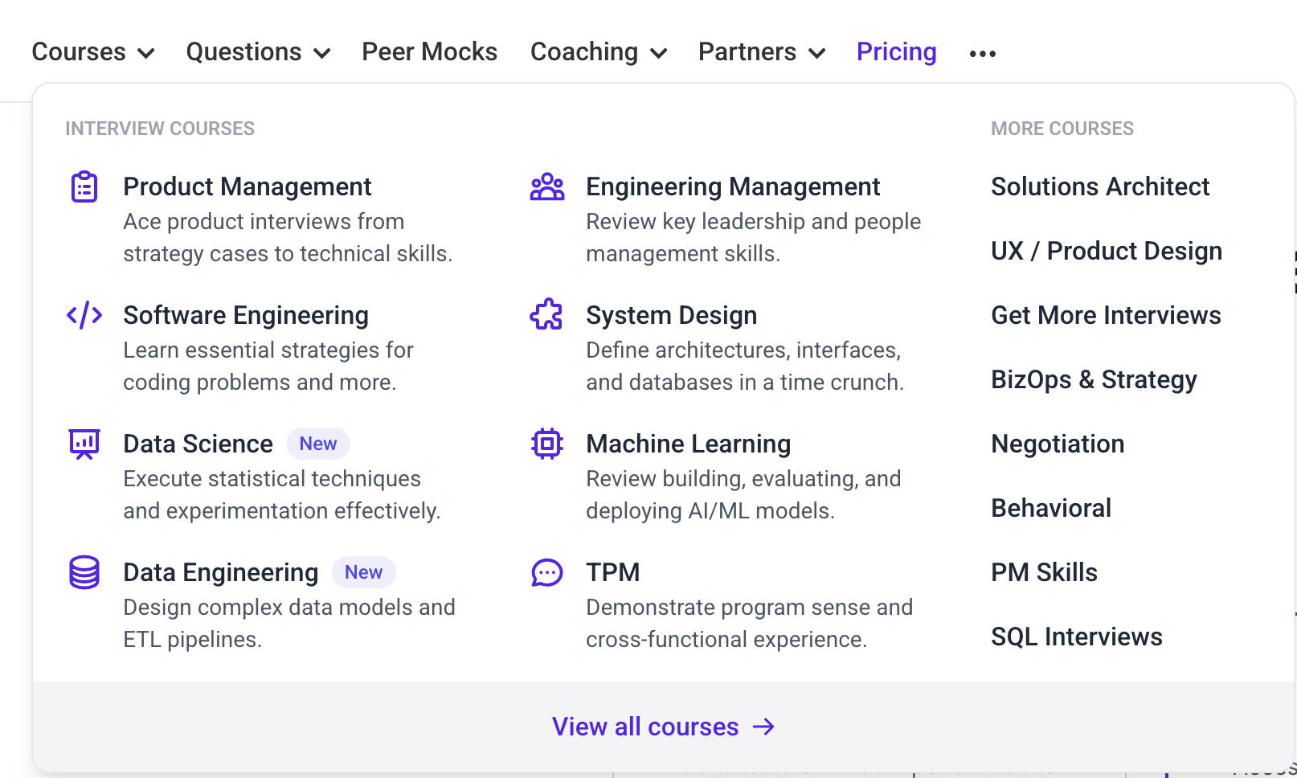Select the Product Management clipboard icon

[x=84, y=186]
